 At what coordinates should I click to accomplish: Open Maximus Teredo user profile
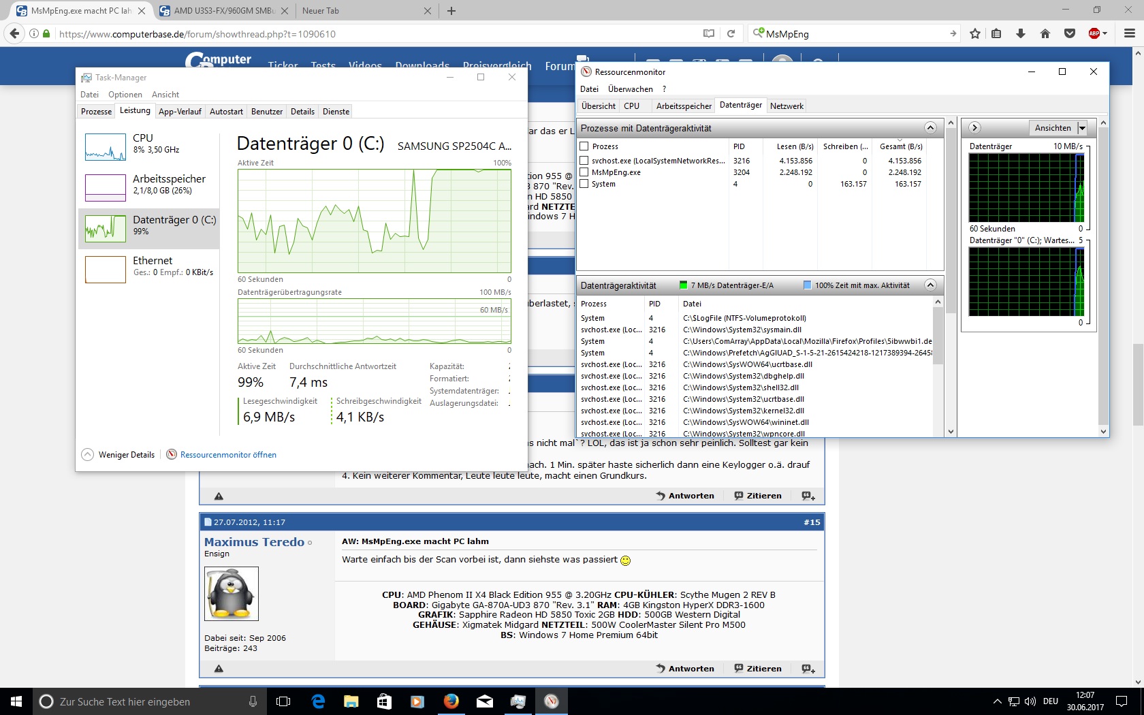(x=254, y=542)
